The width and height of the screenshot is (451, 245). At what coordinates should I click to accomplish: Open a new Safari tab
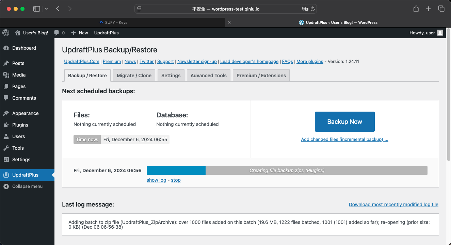click(429, 9)
